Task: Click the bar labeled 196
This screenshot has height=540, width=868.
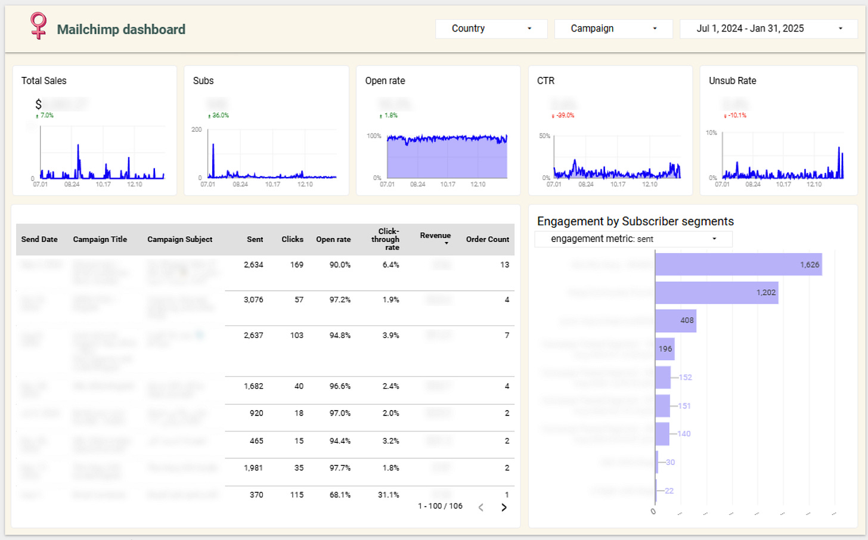Action: pos(665,349)
